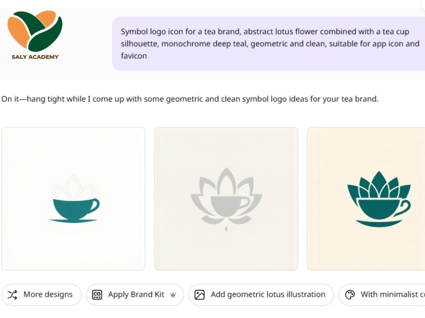The width and height of the screenshot is (425, 318).
Task: Click the saucer beneath the third teal cup
Action: (x=378, y=222)
